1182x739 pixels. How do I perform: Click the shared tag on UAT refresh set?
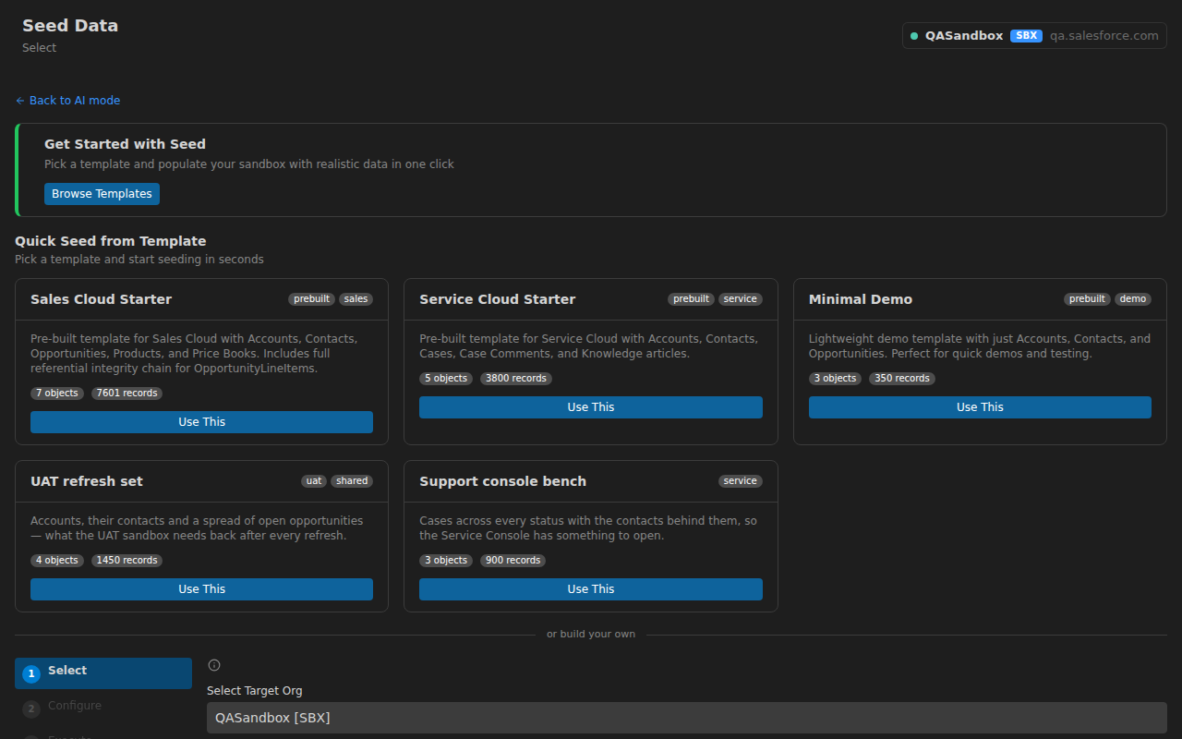coord(352,481)
